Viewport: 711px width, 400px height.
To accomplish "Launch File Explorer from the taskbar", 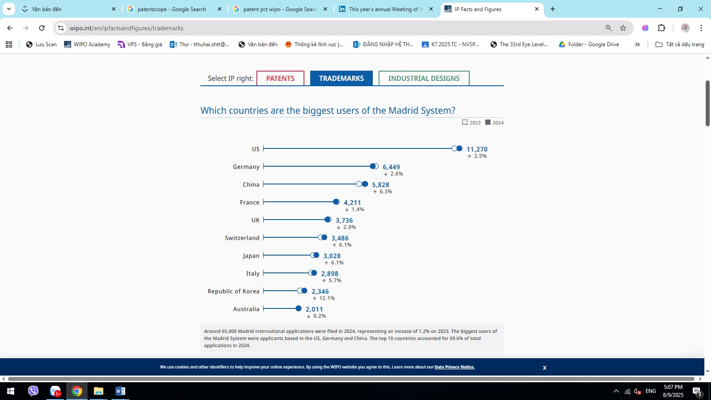I will point(98,391).
